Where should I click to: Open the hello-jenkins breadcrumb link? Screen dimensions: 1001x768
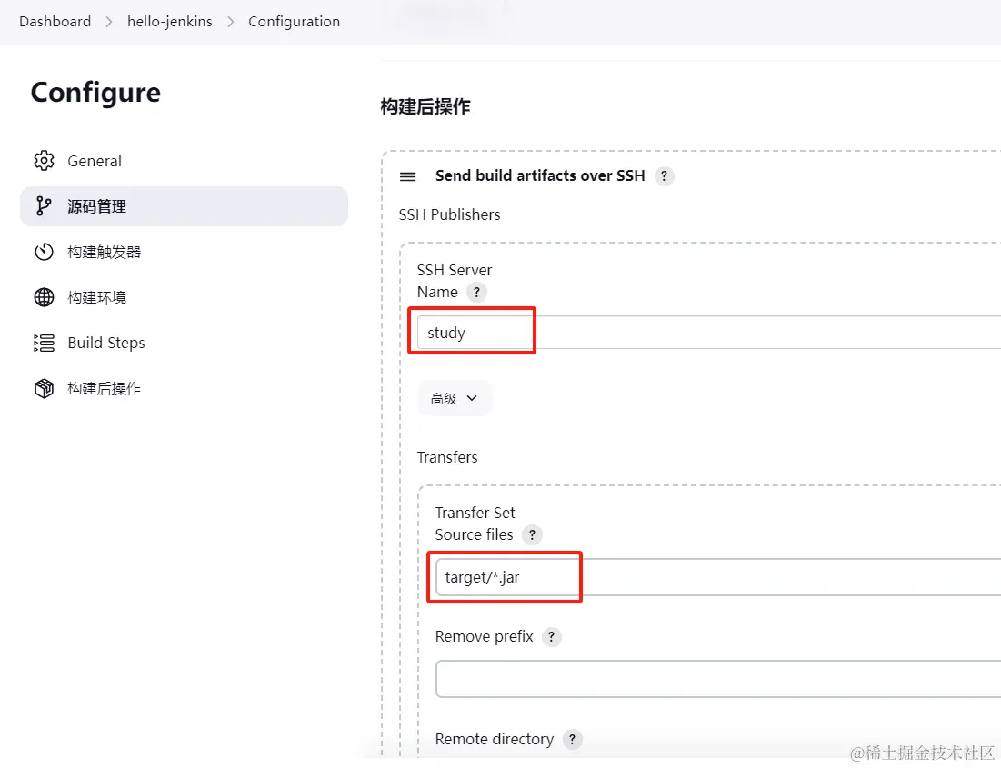[x=170, y=22]
